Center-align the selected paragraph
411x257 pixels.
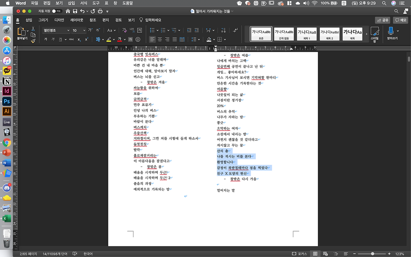click(160, 39)
